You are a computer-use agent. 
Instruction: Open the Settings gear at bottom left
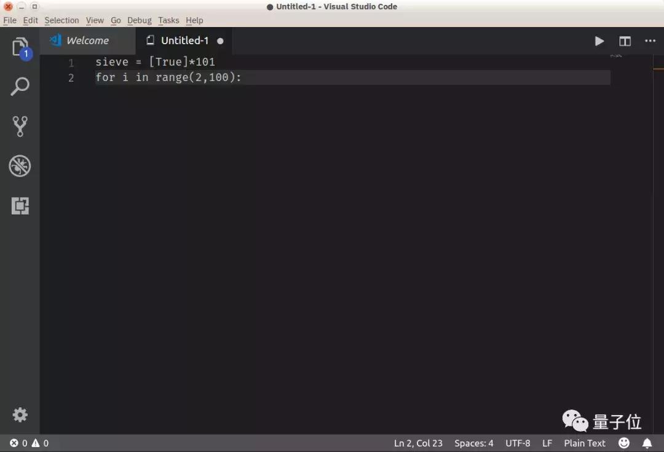pos(20,415)
